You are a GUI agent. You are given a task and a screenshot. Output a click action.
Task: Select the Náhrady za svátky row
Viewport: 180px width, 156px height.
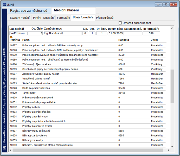click(87, 140)
